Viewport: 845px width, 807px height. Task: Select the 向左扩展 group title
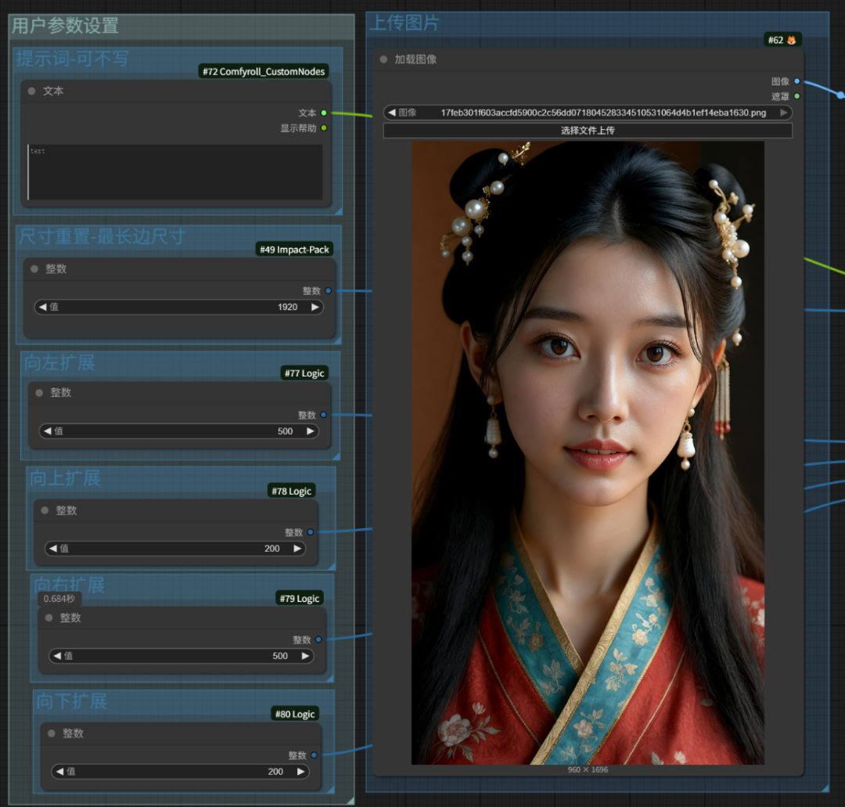coord(59,362)
